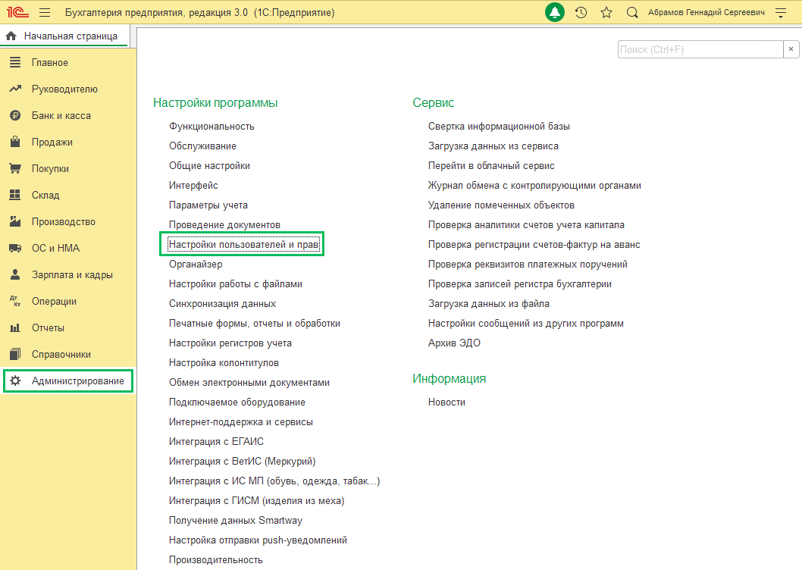Open the Склад section
This screenshot has width=802, height=570.
point(45,195)
